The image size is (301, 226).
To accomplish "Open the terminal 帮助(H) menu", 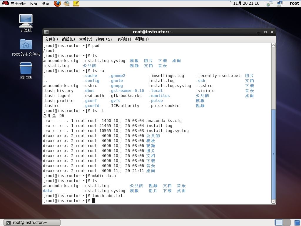I will click(x=142, y=39).
